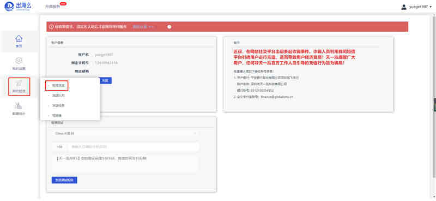Click the user avatar icon beside yuege1987
The height and width of the screenshot is (201, 436).
tap(404, 7)
